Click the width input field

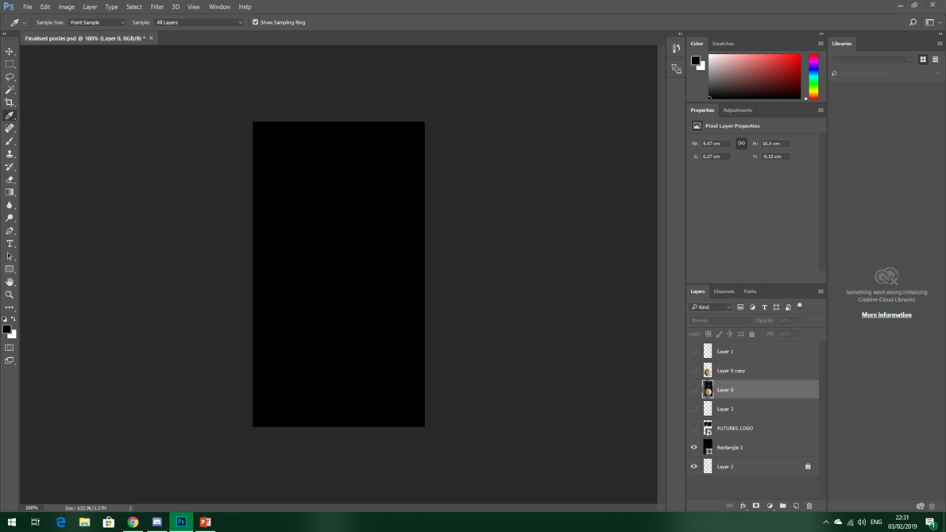click(715, 144)
